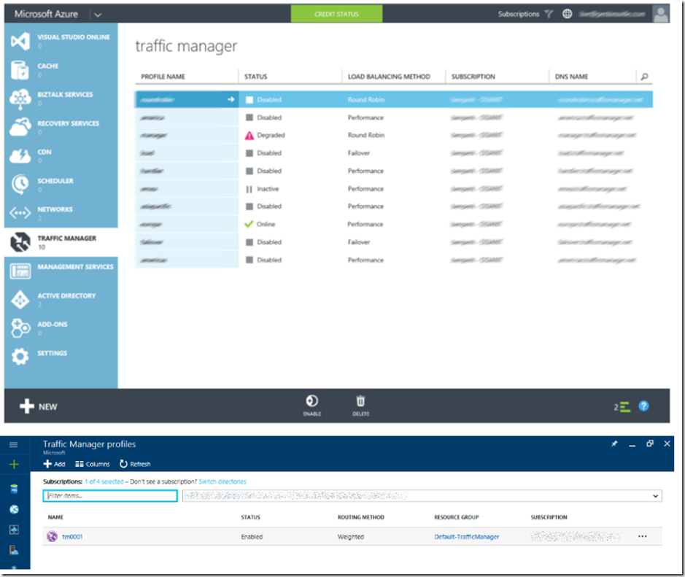The height and width of the screenshot is (577, 685).
Task: Open the tm0001 profile link
Action: coord(72,537)
